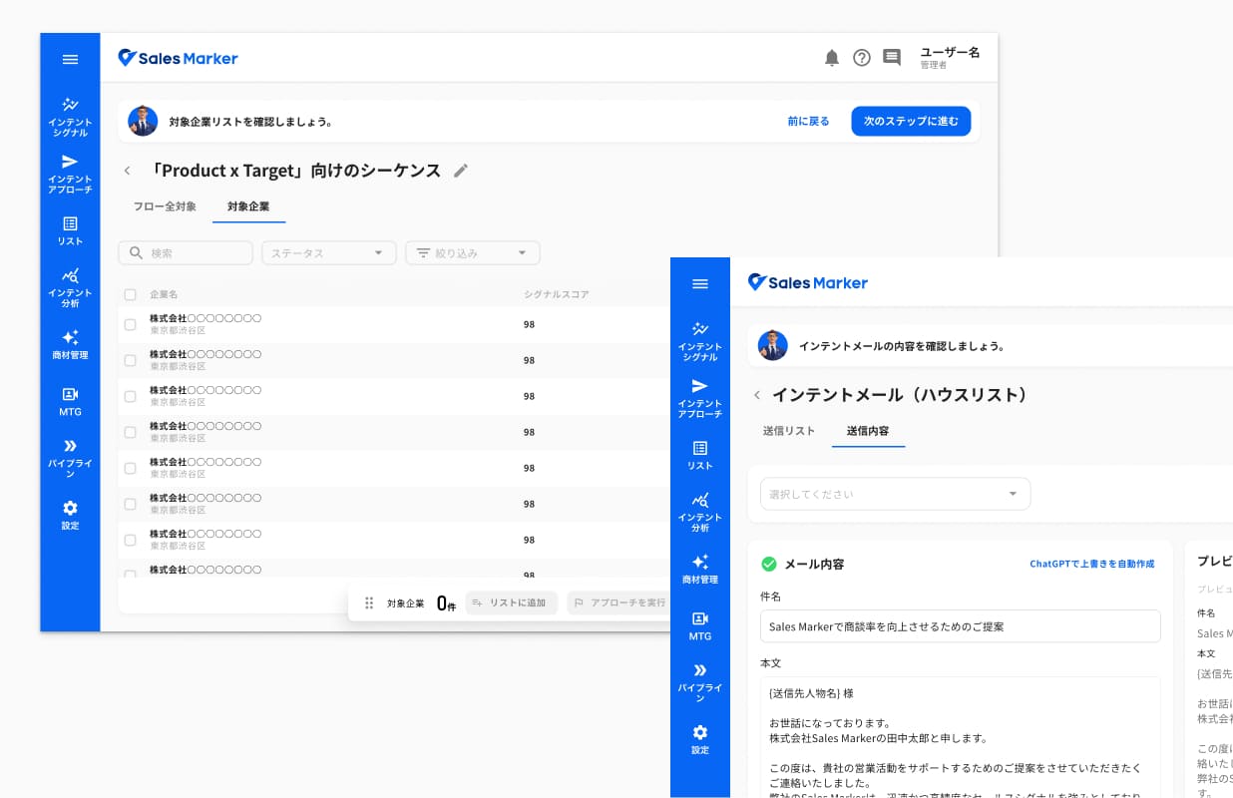Check the first company row checkbox
This screenshot has height=798, width=1233.
[x=130, y=324]
